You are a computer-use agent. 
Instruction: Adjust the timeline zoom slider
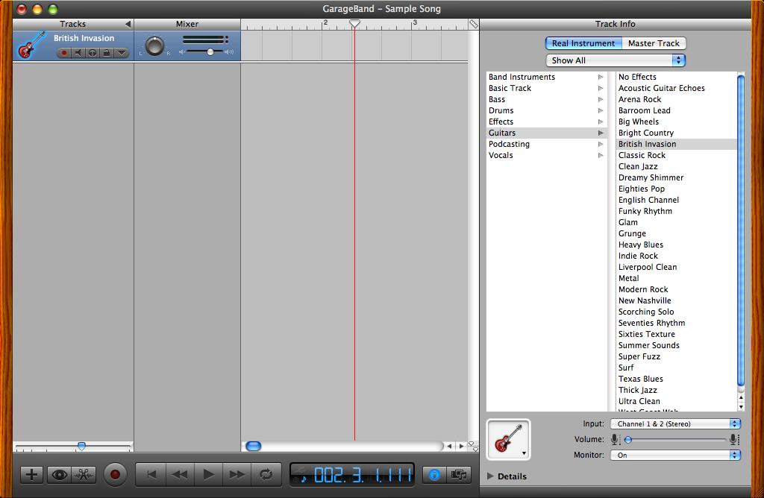click(81, 446)
